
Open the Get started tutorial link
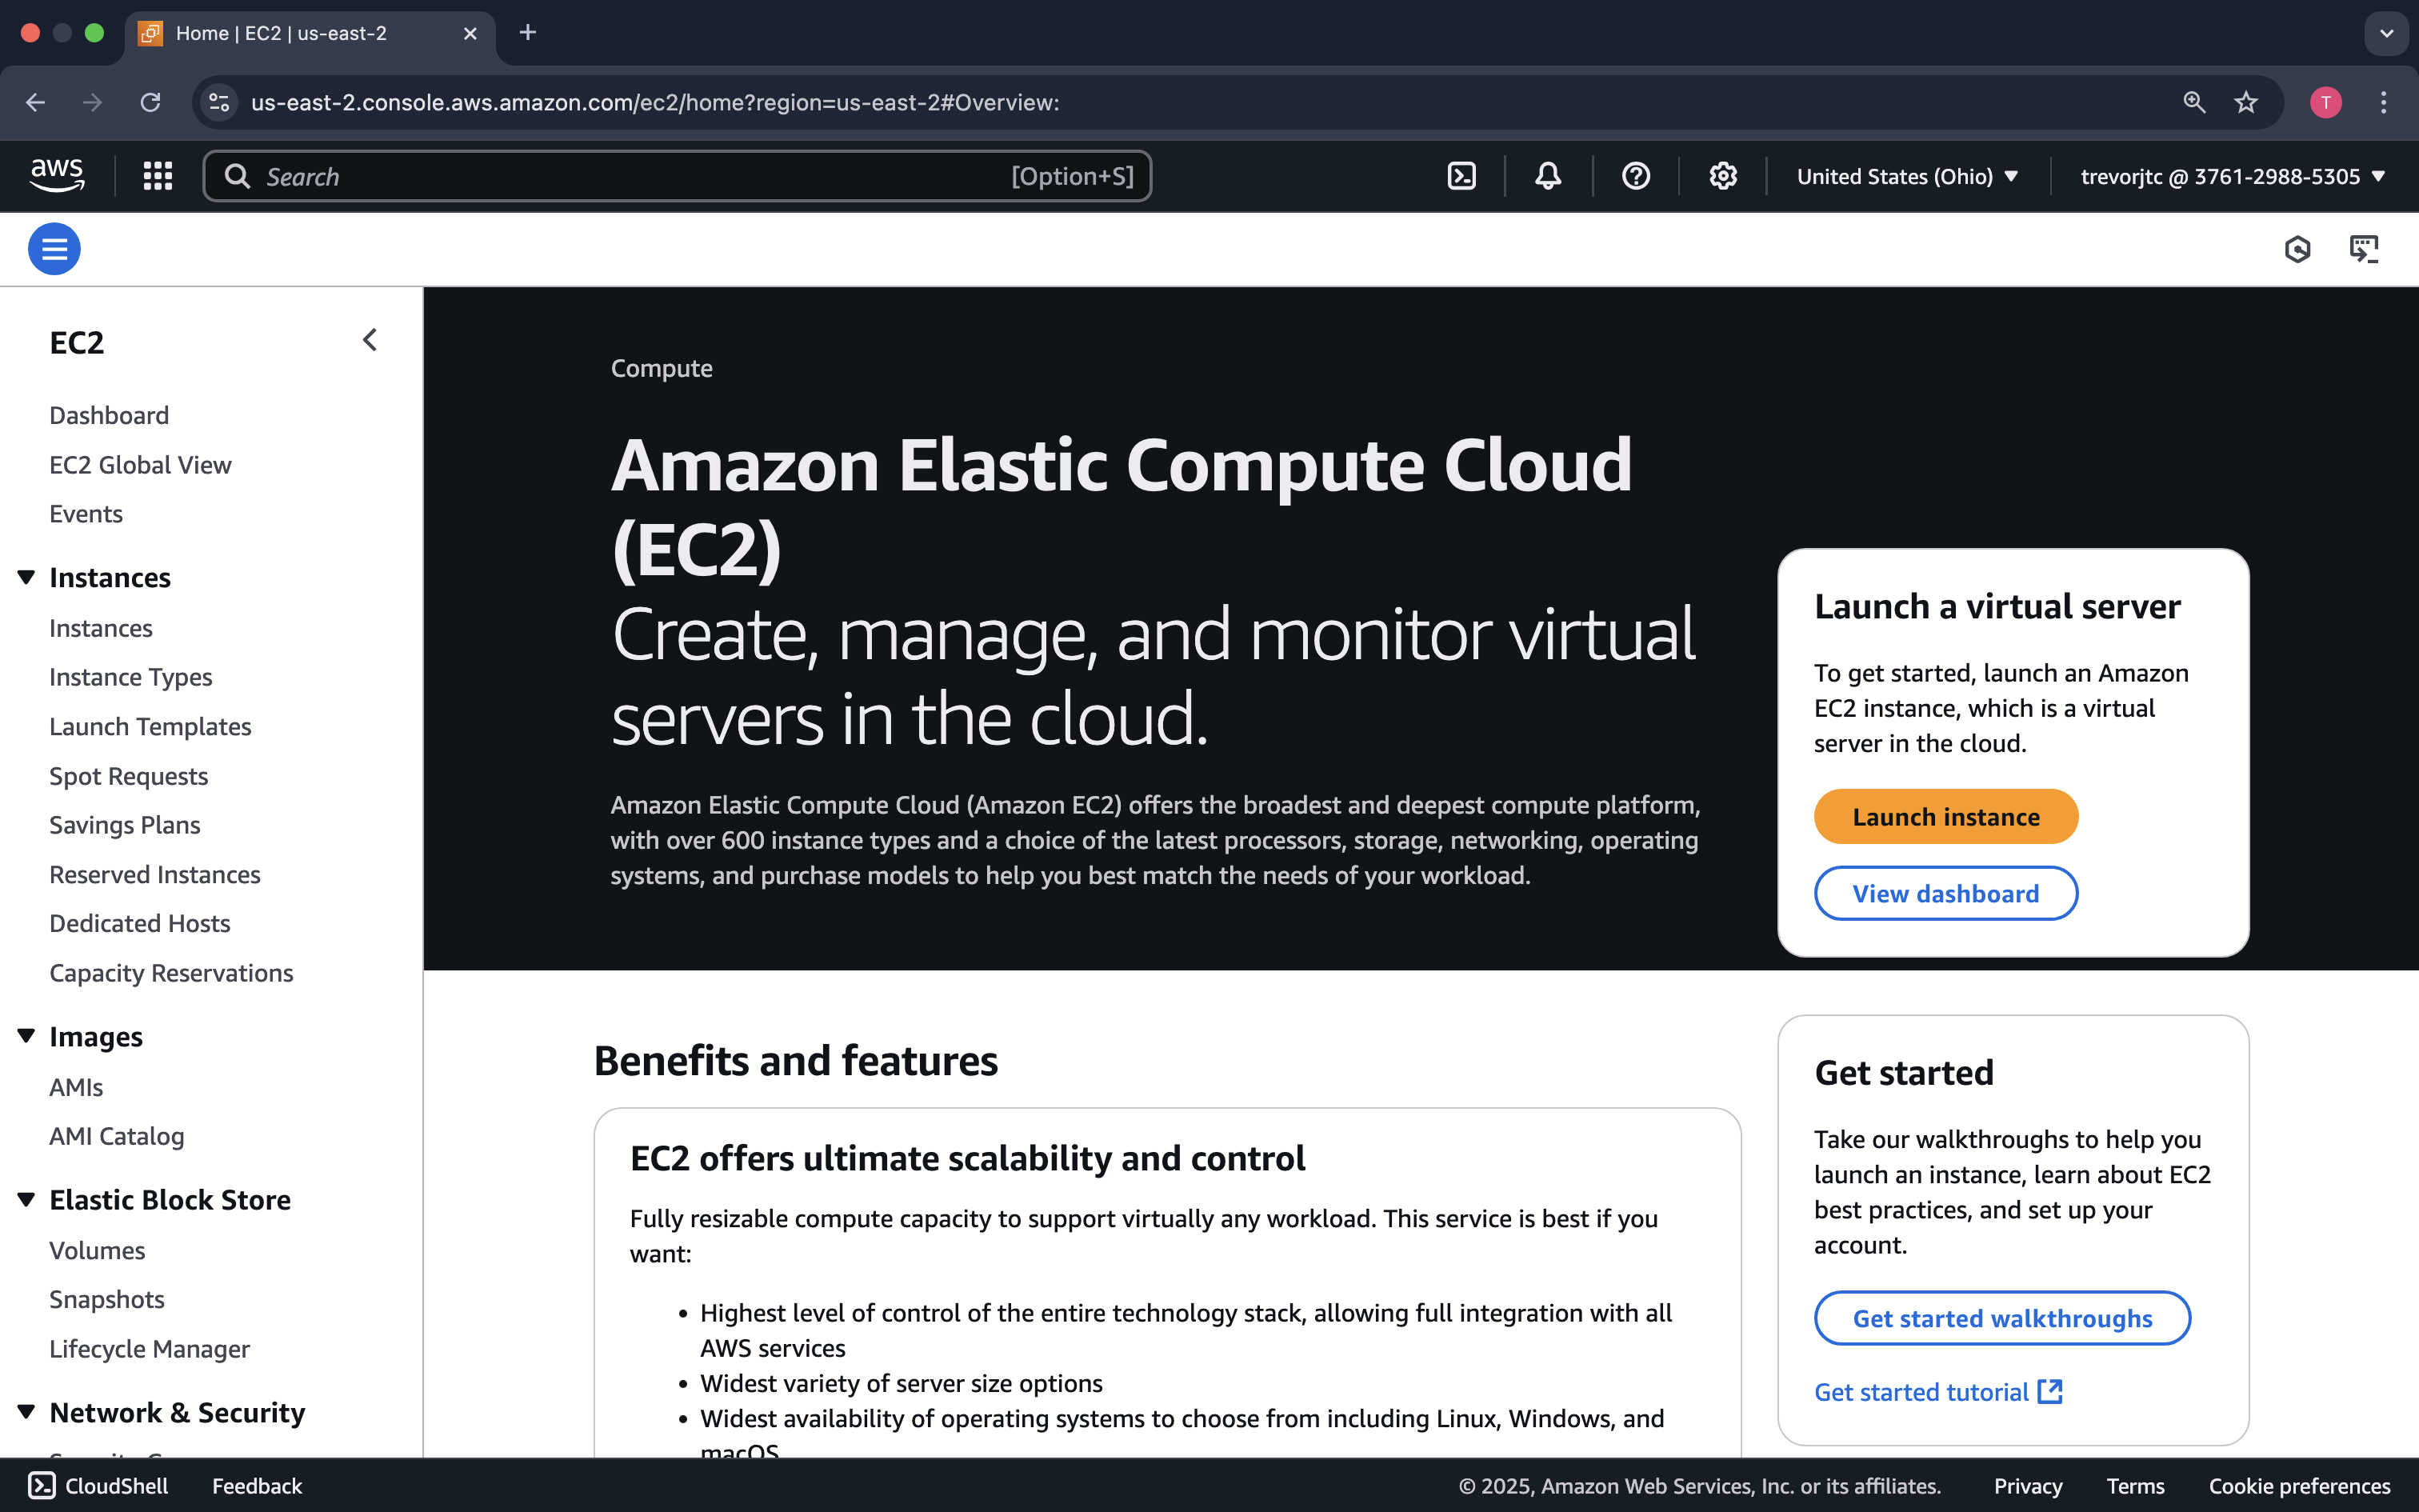pyautogui.click(x=1922, y=1391)
